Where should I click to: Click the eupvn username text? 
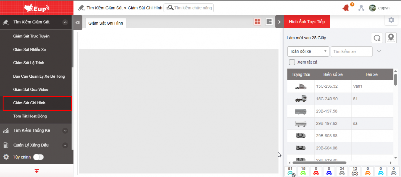coord(384,8)
